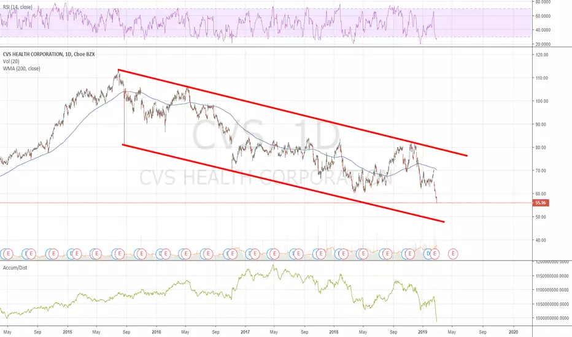Click the 1000000000.0000 Accum/Dist scale label

coord(552,318)
